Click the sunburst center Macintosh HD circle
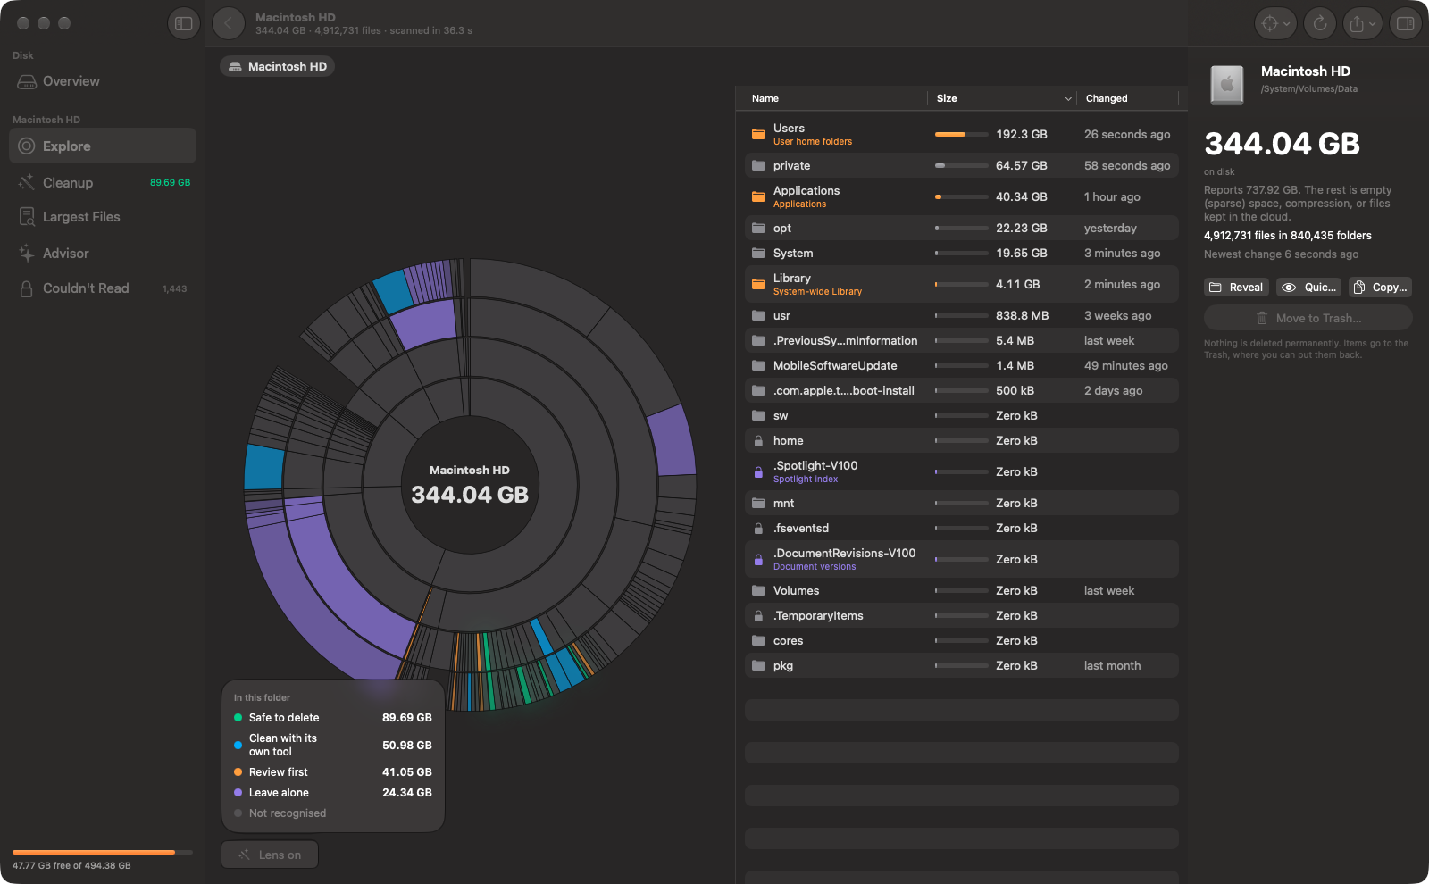Viewport: 1429px width, 884px height. pyautogui.click(x=470, y=485)
